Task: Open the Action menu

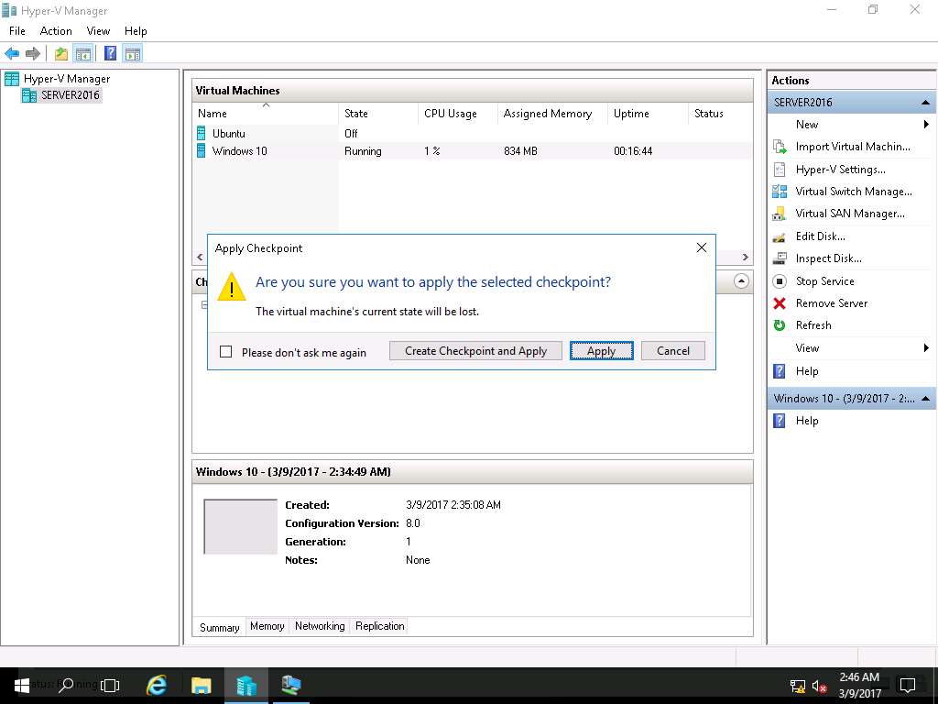Action: click(x=56, y=31)
